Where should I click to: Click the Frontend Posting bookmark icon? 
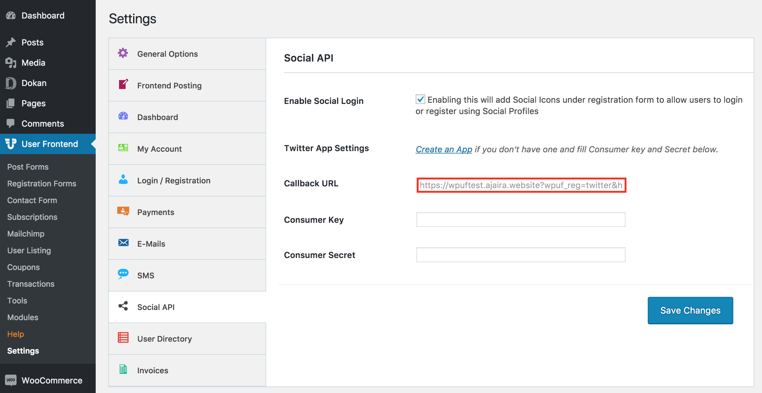click(124, 85)
